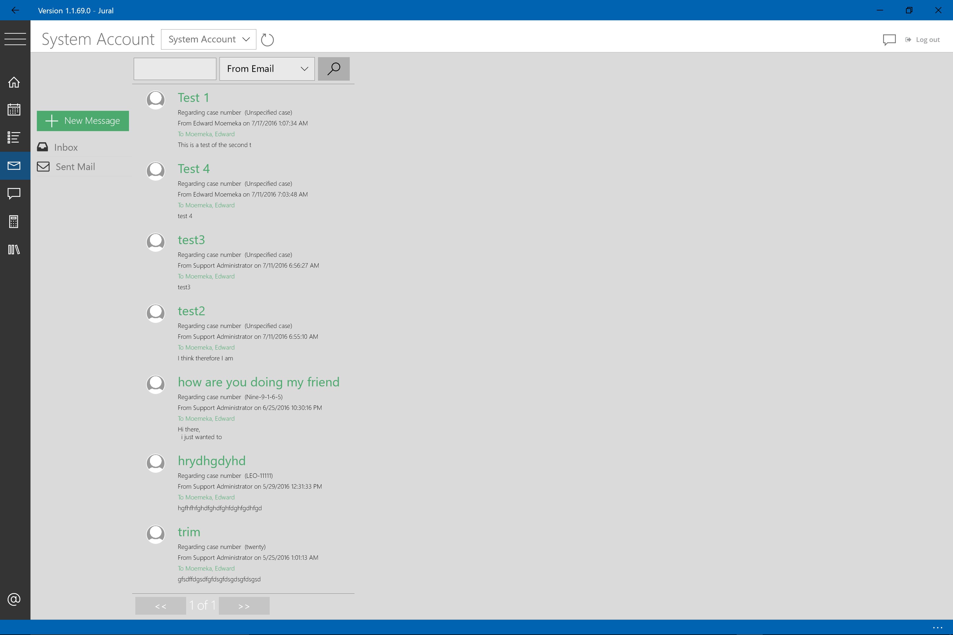Click the @ icon at sidebar bottom
The height and width of the screenshot is (635, 953).
click(14, 599)
